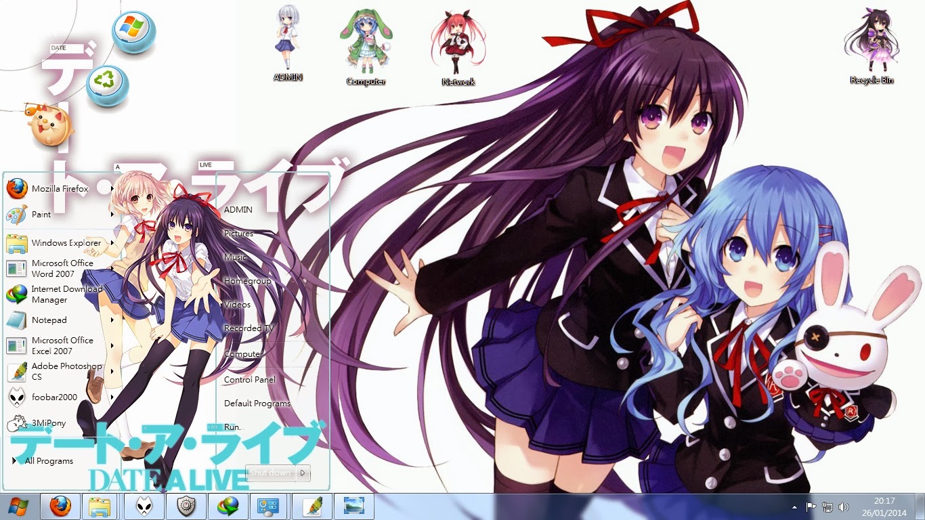Open Windows Explorer from the taskbar
The image size is (925, 520).
click(x=102, y=506)
